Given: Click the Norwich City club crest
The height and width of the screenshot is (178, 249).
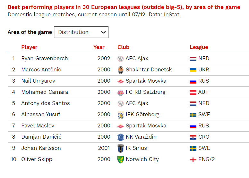Looking at the screenshot, I should point(121,160).
